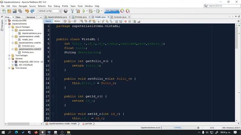This screenshot has height=135, width=241.
Task: Switch to the Services panel tab
Action: [x=31, y=17]
